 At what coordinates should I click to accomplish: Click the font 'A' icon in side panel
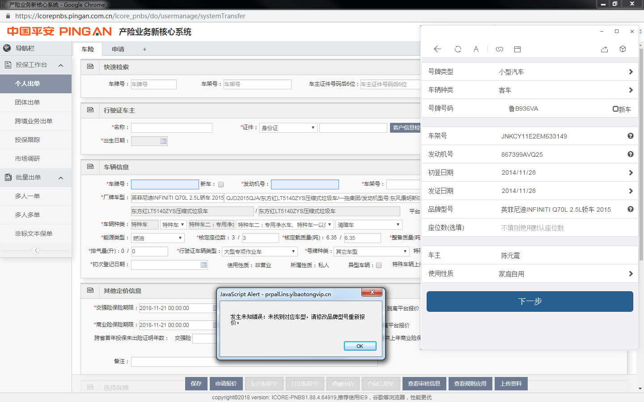tap(476, 49)
